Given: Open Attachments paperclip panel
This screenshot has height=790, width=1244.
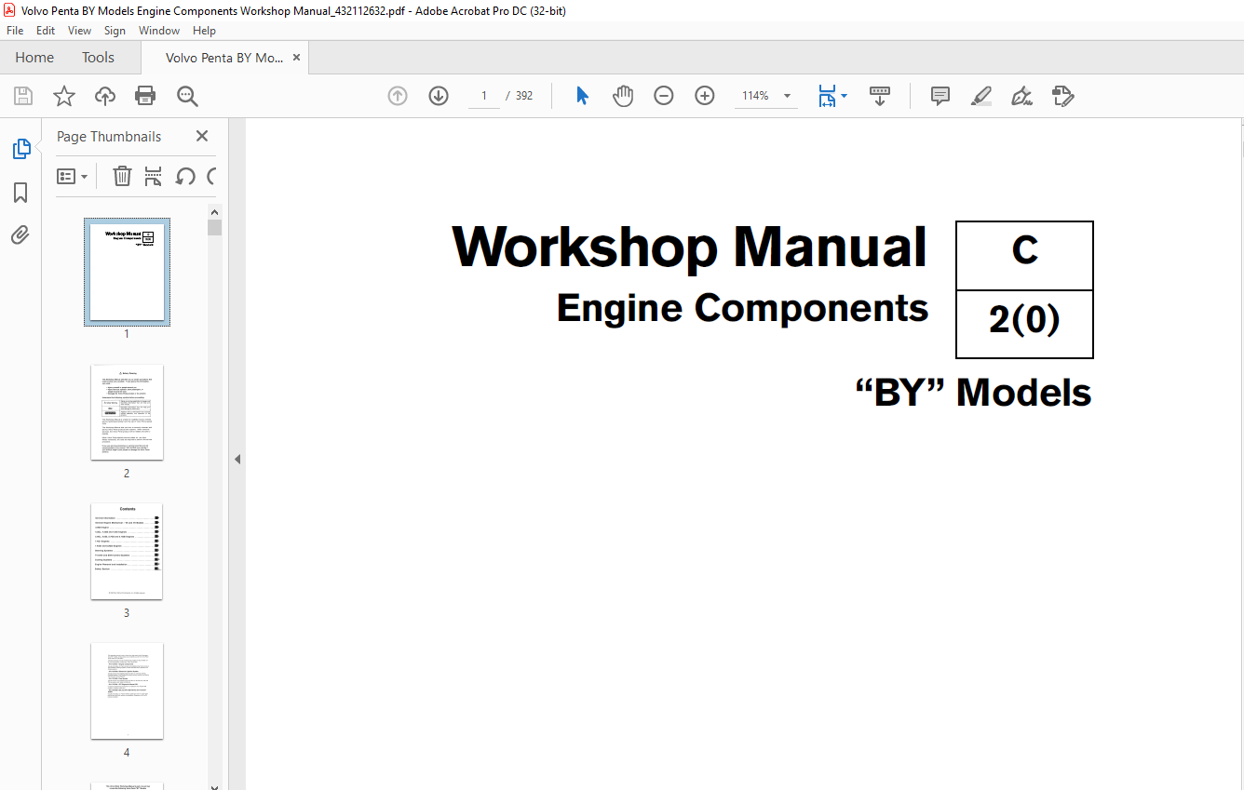Looking at the screenshot, I should (20, 235).
